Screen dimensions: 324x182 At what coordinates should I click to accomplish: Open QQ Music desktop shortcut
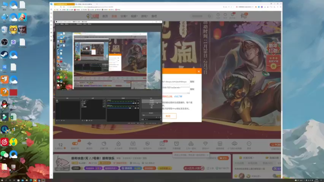13,142
